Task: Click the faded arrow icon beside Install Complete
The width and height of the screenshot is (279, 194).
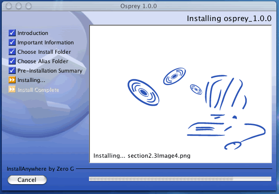Action: pos(12,90)
